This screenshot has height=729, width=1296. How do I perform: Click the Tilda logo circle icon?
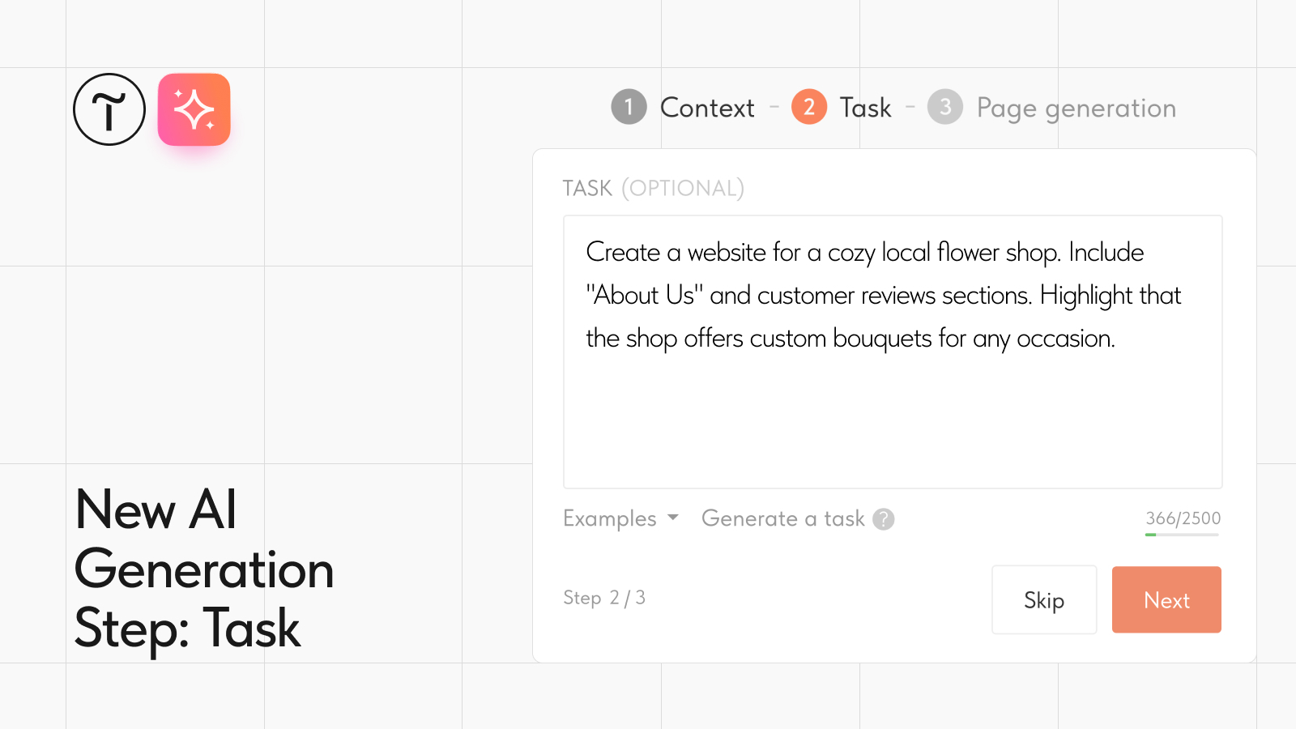click(109, 109)
